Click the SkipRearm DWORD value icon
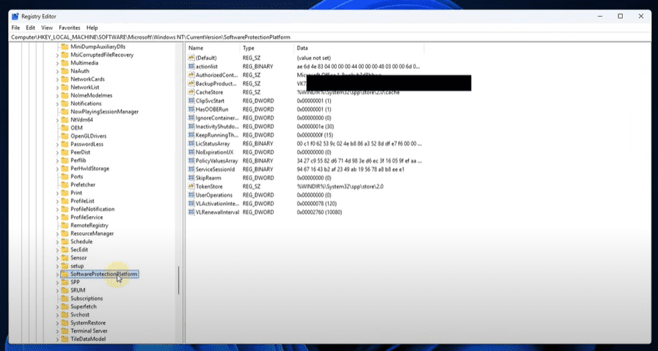658x351 pixels. tap(191, 178)
